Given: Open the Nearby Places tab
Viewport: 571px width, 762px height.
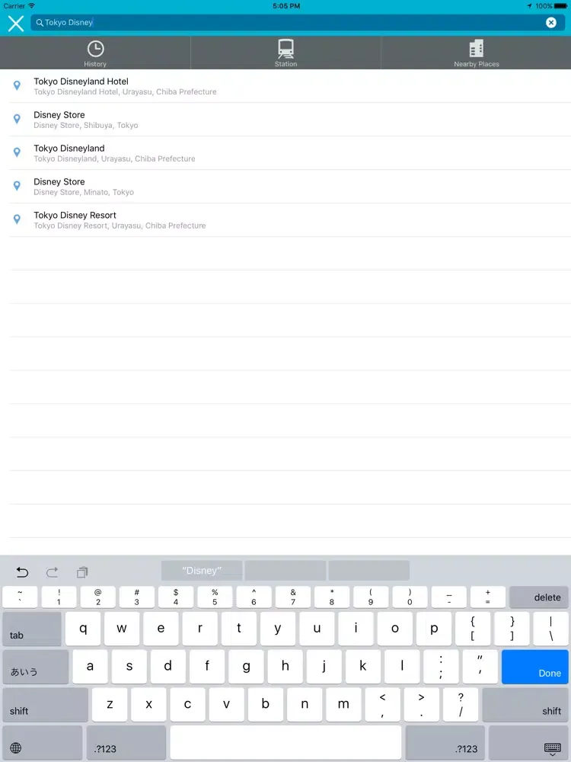Looking at the screenshot, I should pos(477,53).
